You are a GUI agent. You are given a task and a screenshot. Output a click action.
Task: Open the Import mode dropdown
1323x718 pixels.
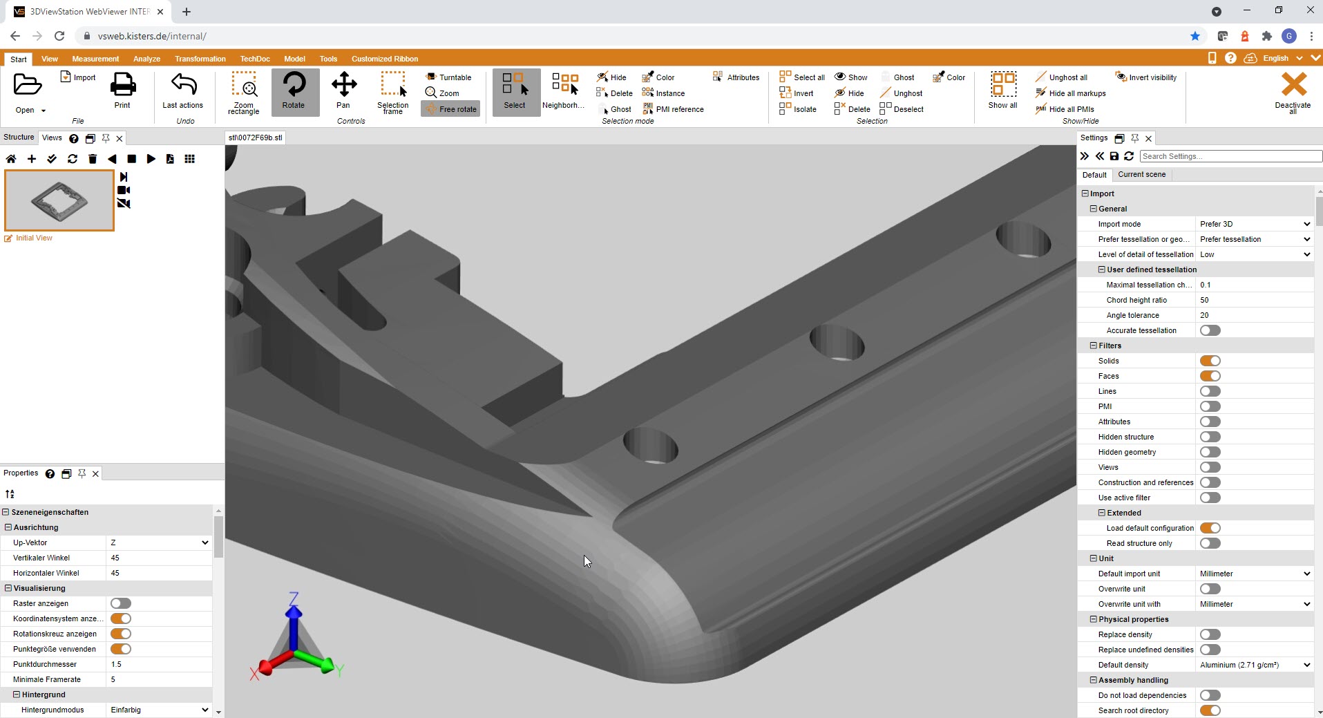click(x=1255, y=224)
